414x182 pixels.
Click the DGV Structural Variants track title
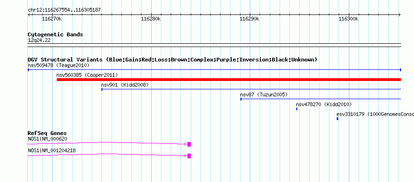[173, 60]
